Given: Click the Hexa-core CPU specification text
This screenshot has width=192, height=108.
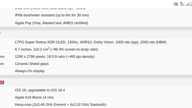Looking at the screenshot, I should tap(61, 105).
